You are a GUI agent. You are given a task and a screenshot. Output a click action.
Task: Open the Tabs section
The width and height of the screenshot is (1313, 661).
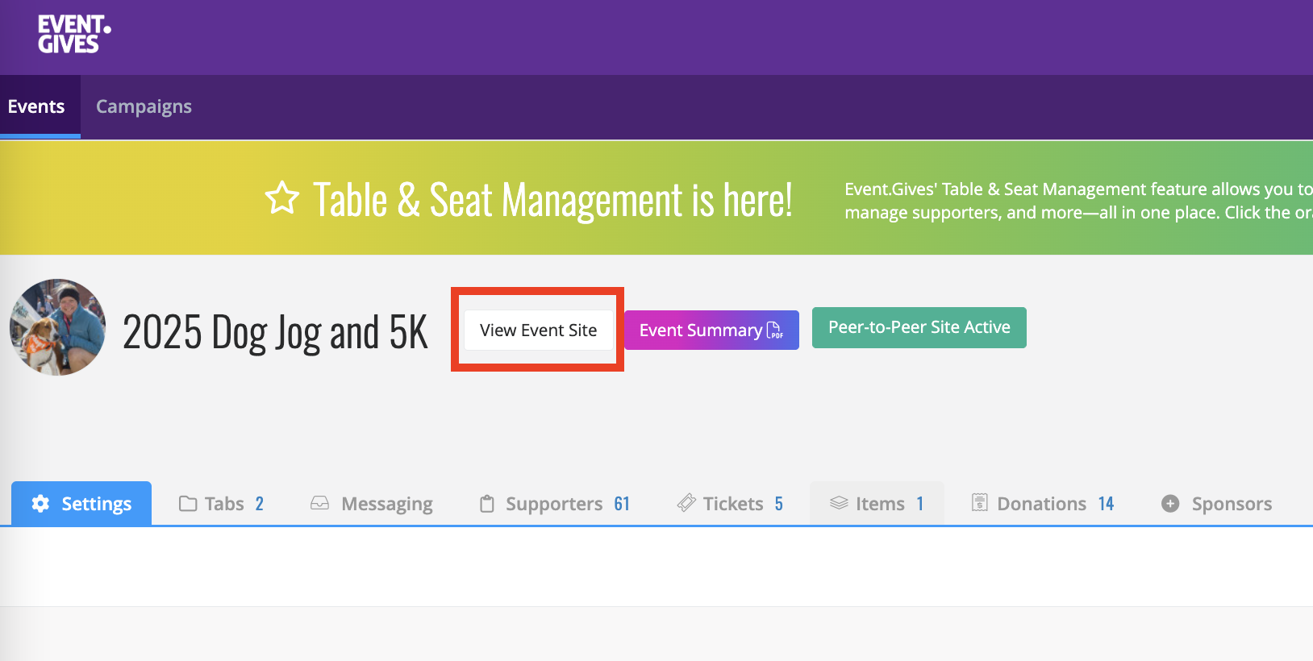(x=222, y=504)
